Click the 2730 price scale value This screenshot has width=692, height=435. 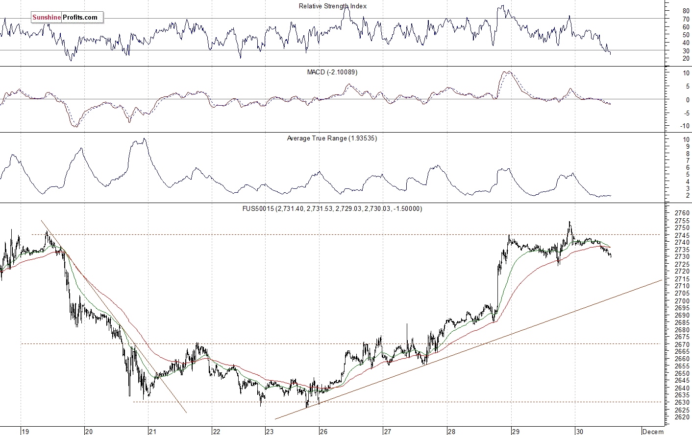(x=682, y=257)
